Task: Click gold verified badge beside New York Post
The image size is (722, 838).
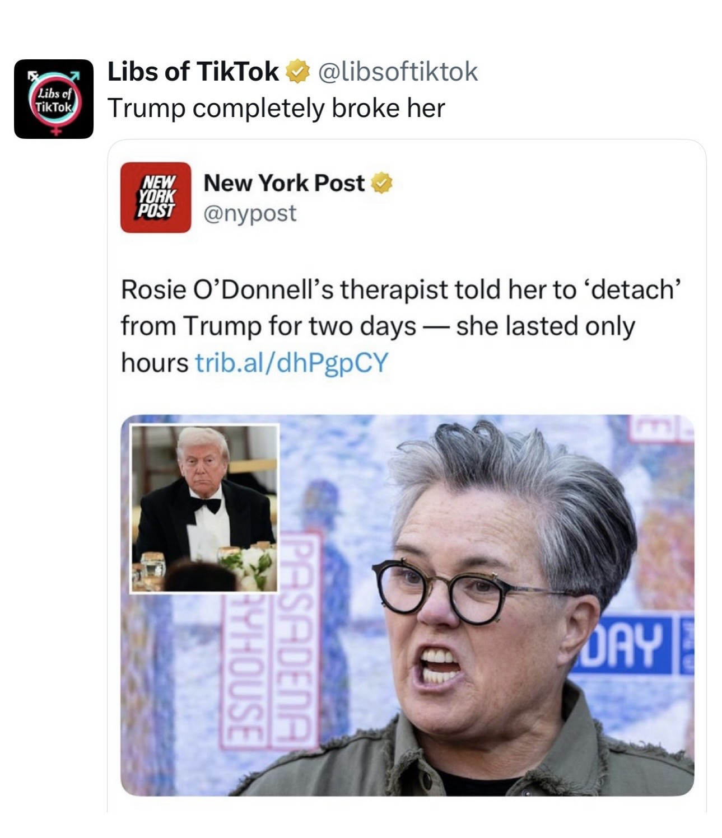Action: (382, 184)
